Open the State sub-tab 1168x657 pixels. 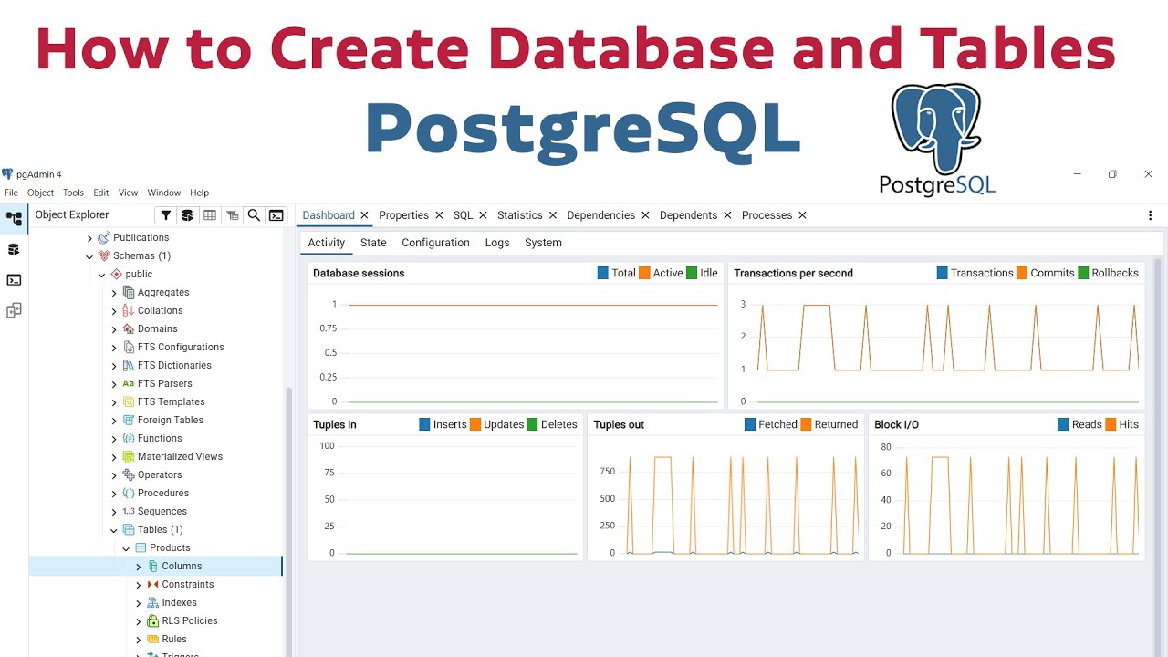click(x=373, y=243)
